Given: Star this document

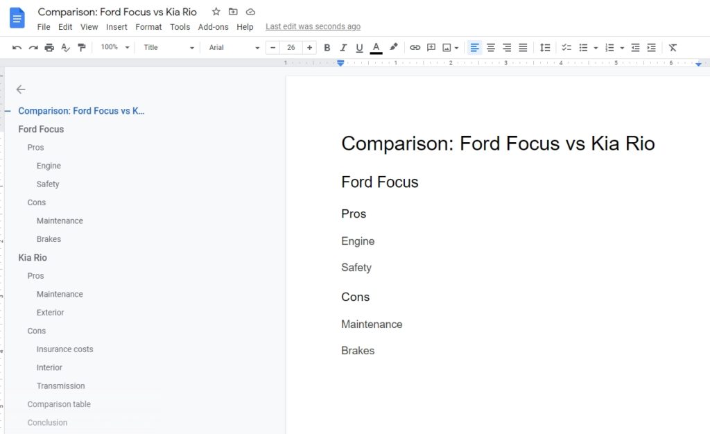Looking at the screenshot, I should tap(216, 12).
